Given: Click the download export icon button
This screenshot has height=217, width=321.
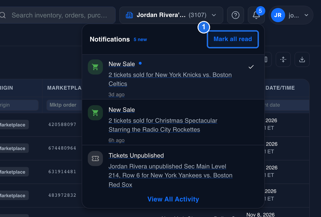Looking at the screenshot, I should [x=302, y=60].
